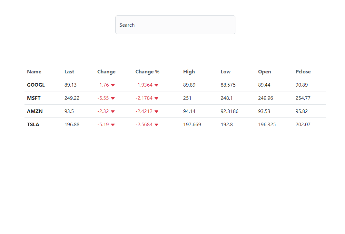Image resolution: width=345 pixels, height=234 pixels.
Task: Click GOOGL change value -1.76
Action: [x=103, y=85]
